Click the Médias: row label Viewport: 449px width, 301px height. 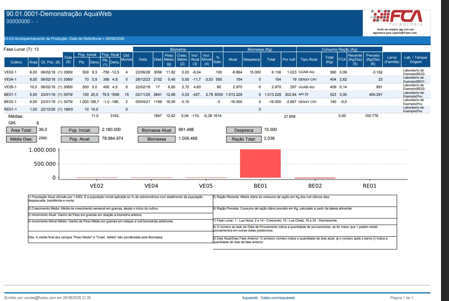[x=16, y=117]
